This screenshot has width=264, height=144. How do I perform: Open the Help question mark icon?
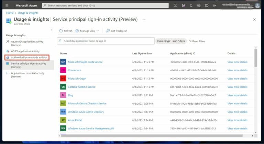point(207,5)
